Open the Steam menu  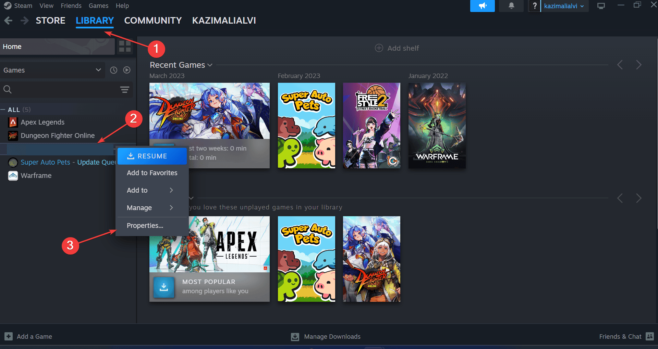pos(23,6)
